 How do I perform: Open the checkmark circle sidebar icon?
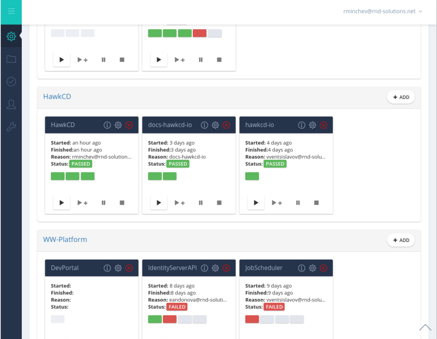(x=11, y=82)
